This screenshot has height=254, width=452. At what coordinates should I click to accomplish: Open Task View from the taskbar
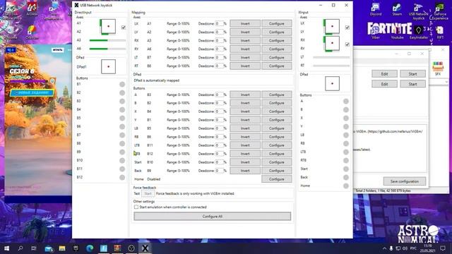[x=34, y=248]
